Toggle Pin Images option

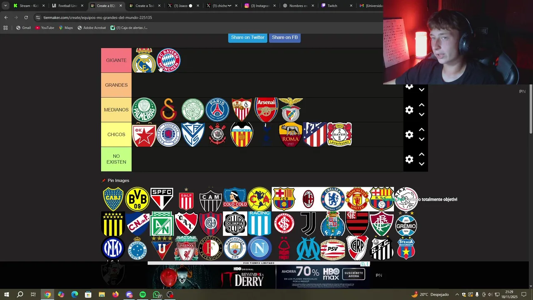coord(115,180)
